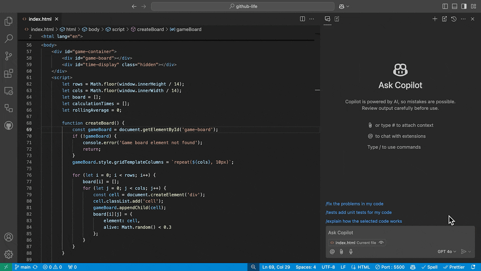This screenshot has height=271, width=481.
Task: Show Copilot chat history
Action: 453,19
